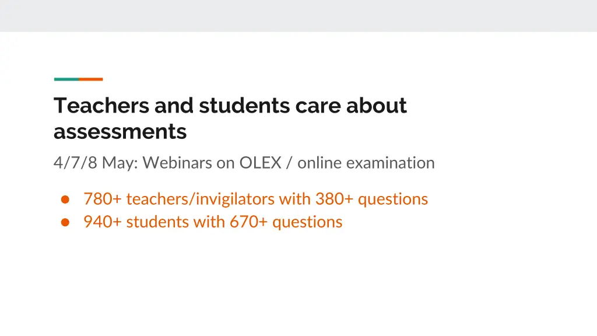Click the teal accent line segment

coord(66,79)
